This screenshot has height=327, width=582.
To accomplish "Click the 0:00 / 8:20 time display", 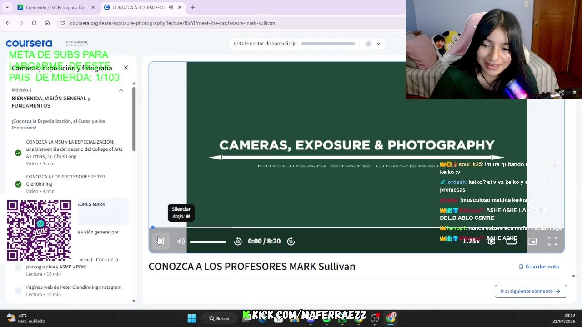I will point(264,241).
